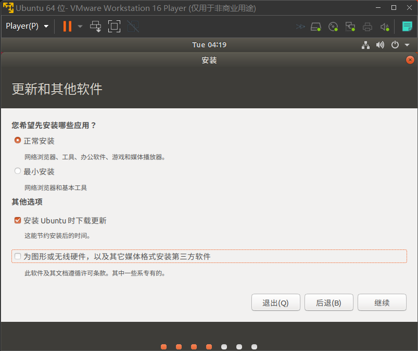Click the CD/DVD drive device icon

click(x=333, y=27)
